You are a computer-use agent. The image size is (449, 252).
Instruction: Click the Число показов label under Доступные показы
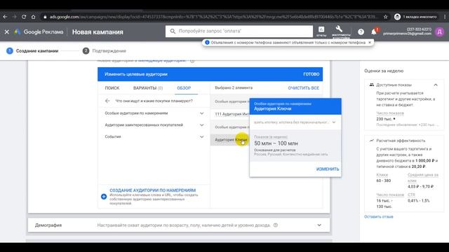(x=390, y=113)
